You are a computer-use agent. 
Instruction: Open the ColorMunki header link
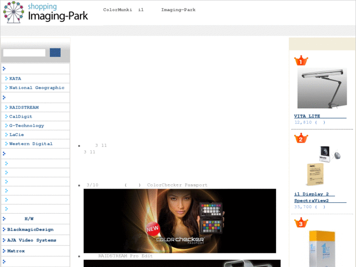[118, 10]
